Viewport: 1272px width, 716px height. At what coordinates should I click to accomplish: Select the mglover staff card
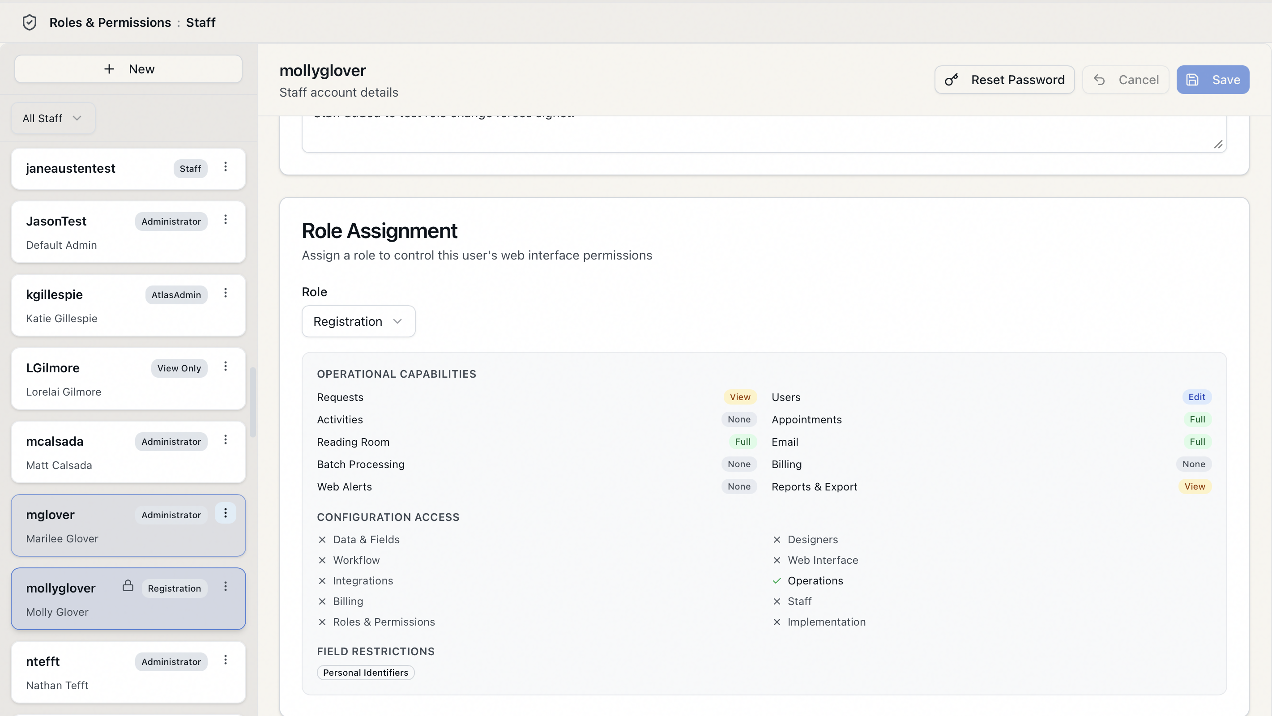click(x=128, y=525)
